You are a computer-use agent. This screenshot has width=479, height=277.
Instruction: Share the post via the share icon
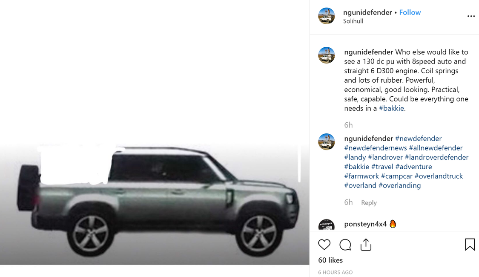click(x=366, y=245)
